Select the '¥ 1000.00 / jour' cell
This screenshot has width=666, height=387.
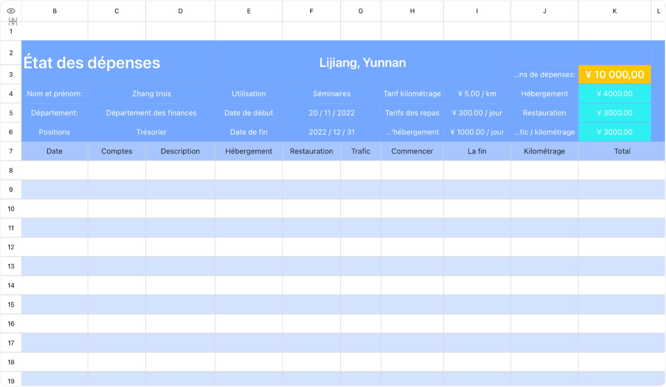[x=477, y=132]
